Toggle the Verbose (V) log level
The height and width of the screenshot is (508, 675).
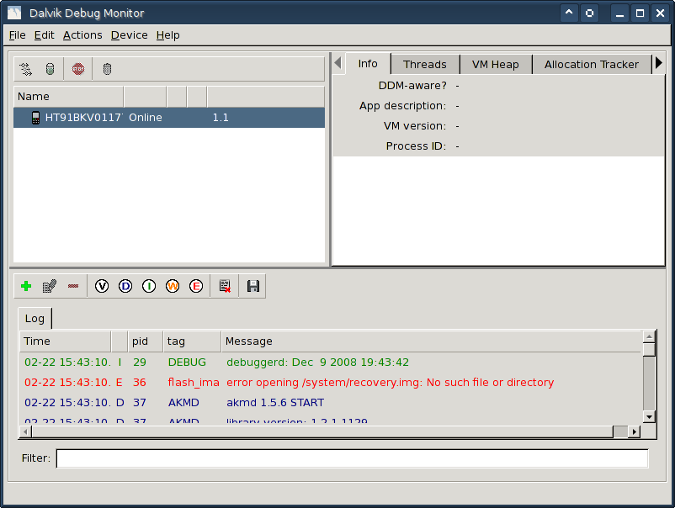102,286
